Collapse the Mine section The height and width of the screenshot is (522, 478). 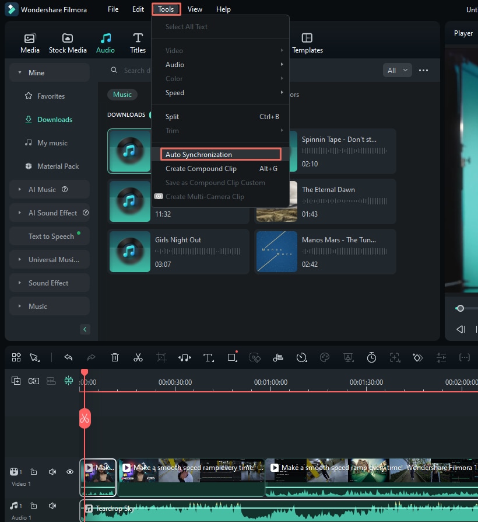point(20,72)
